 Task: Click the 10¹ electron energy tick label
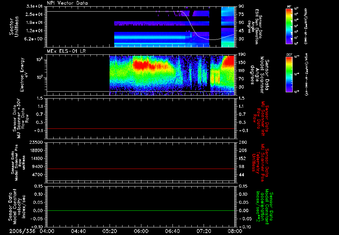point(40,77)
